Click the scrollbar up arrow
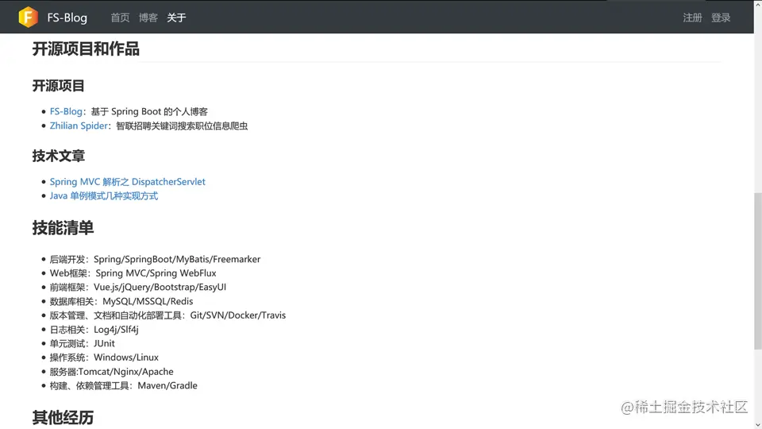The height and width of the screenshot is (429, 762). (757, 4)
